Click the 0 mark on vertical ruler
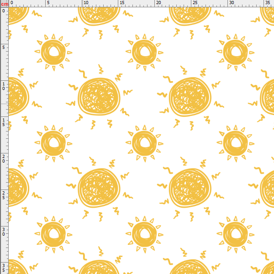Screen dimensions: 274x274 click(x=4, y=11)
